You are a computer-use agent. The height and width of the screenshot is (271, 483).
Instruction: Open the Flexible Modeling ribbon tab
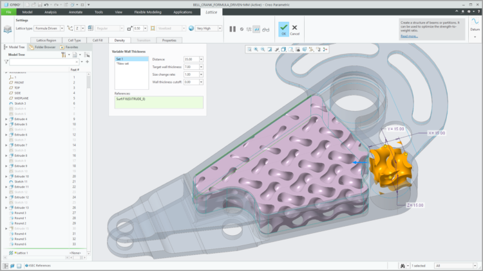pos(147,12)
